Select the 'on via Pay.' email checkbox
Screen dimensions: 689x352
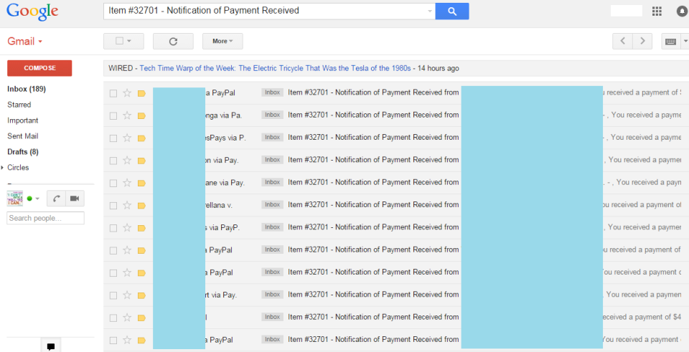pyautogui.click(x=113, y=161)
